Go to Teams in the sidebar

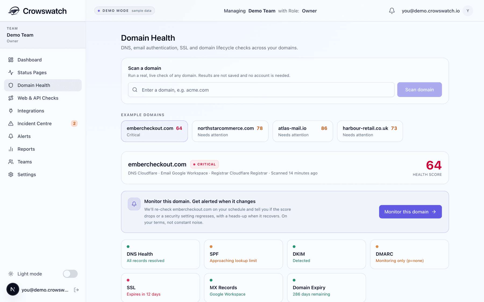pos(43,162)
